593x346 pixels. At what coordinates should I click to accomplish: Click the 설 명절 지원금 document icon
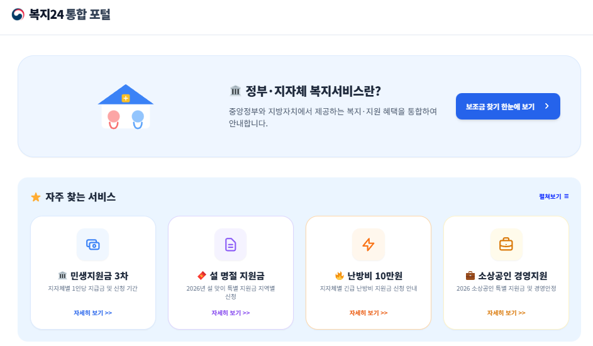tap(231, 244)
